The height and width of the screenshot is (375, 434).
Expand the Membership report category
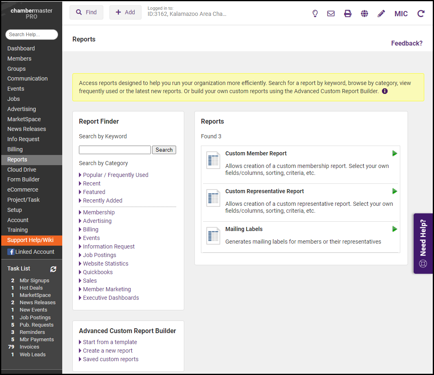98,212
